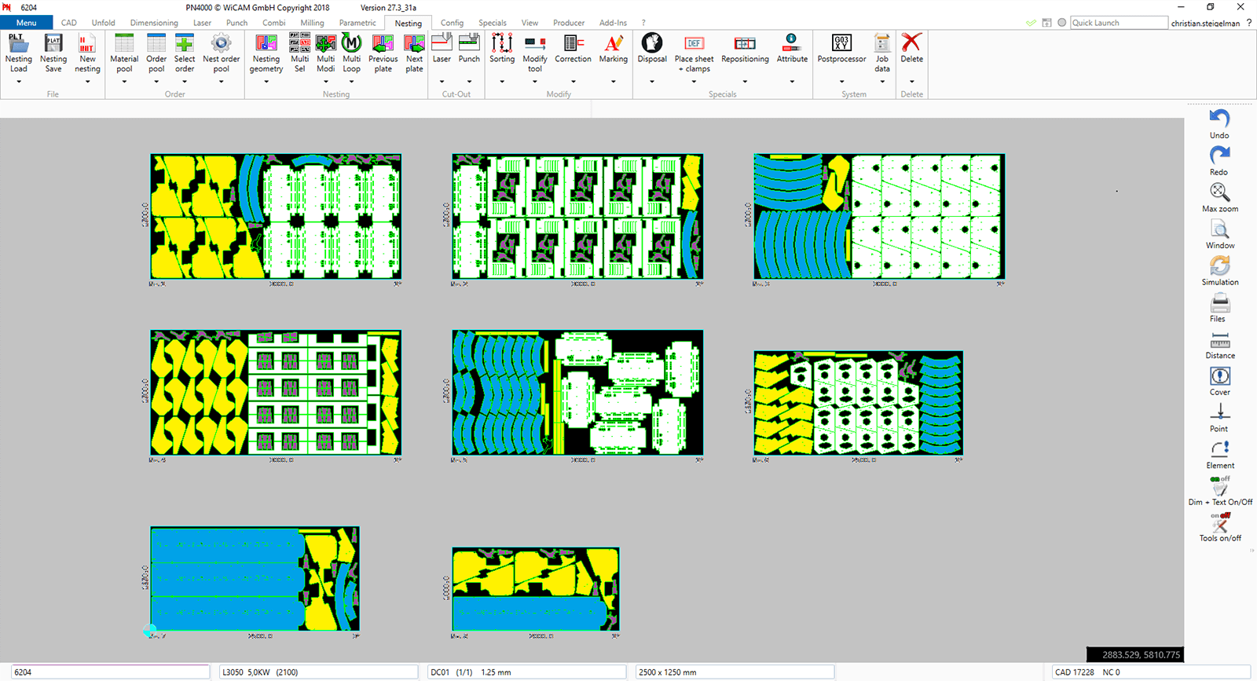
Task: Click the Max zoom icon
Action: click(1219, 192)
